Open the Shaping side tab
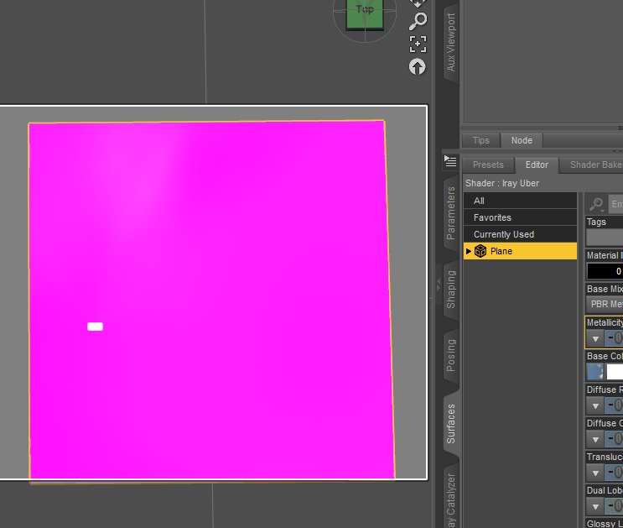This screenshot has height=528, width=623. pos(450,290)
